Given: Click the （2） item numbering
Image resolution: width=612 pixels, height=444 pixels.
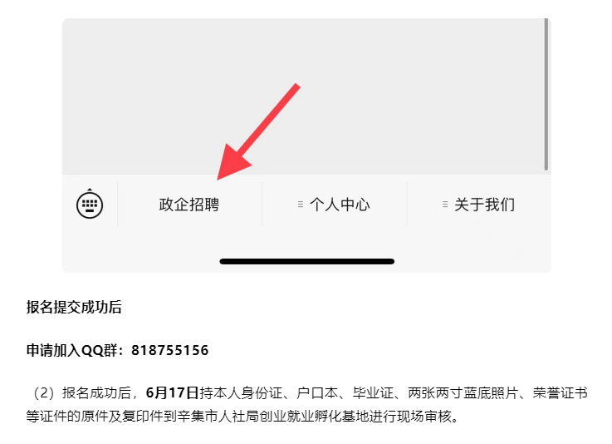Looking at the screenshot, I should [44, 392].
